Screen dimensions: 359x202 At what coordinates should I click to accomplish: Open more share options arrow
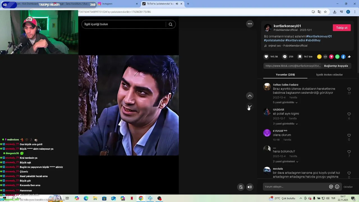[349, 57]
